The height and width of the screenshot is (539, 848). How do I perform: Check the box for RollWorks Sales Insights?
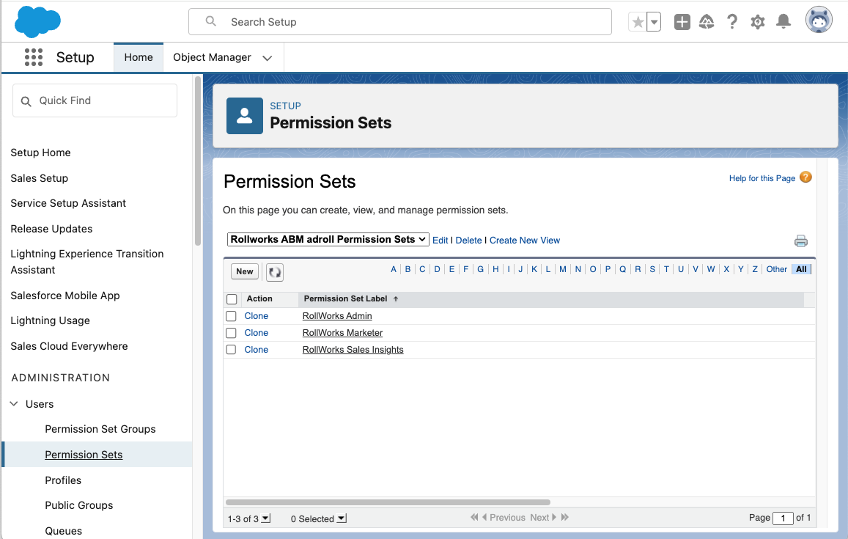click(x=231, y=350)
